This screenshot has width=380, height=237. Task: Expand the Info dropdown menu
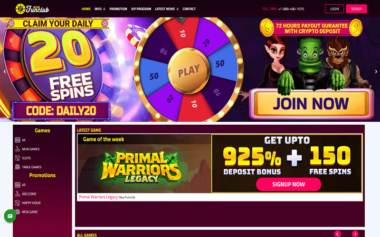click(100, 9)
